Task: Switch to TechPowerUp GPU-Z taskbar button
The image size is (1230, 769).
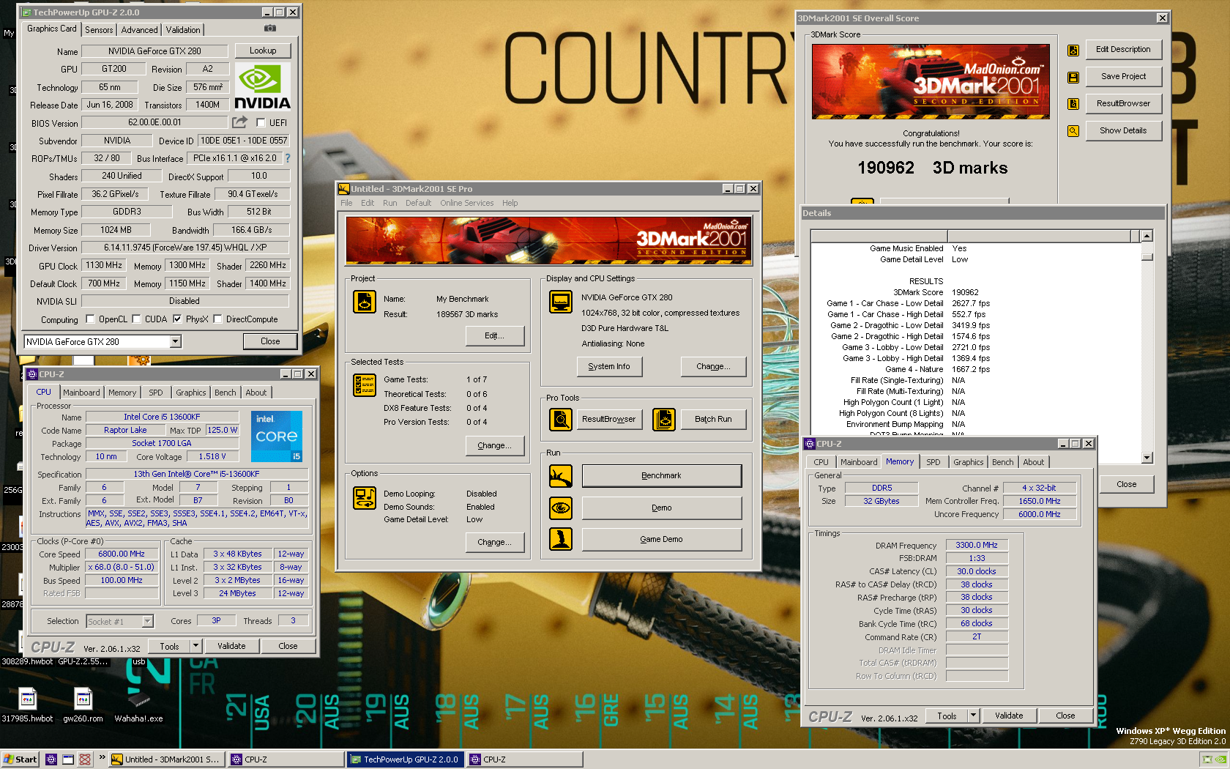Action: click(x=405, y=759)
